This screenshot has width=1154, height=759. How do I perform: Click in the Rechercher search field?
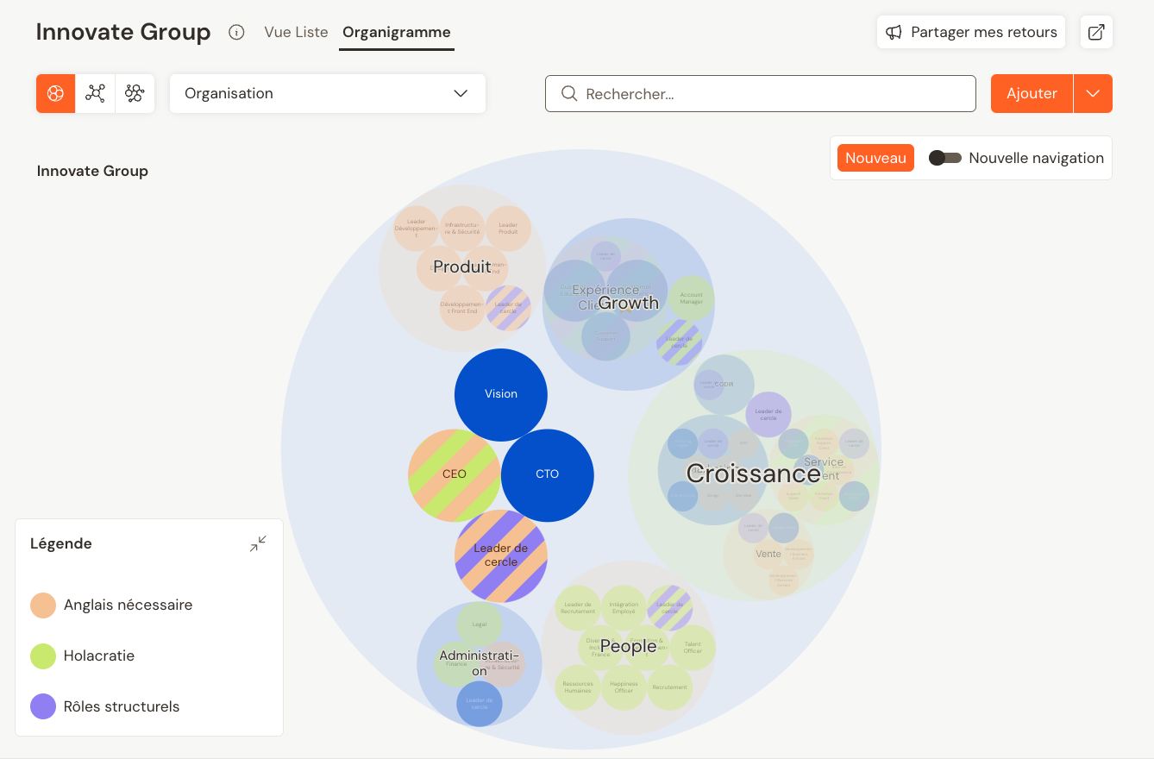[x=761, y=93]
